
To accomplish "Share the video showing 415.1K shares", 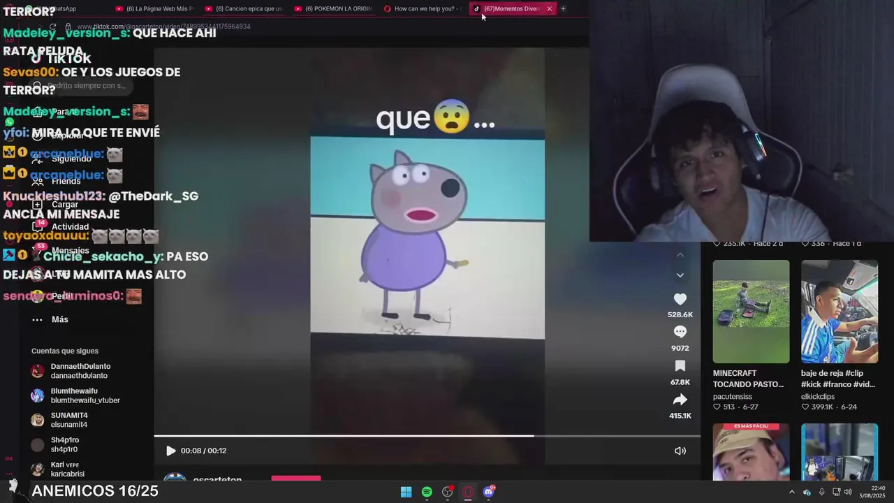I will click(x=680, y=400).
